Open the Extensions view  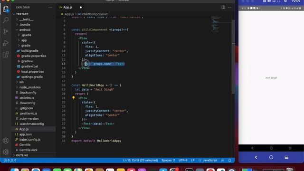(x=6, y=55)
